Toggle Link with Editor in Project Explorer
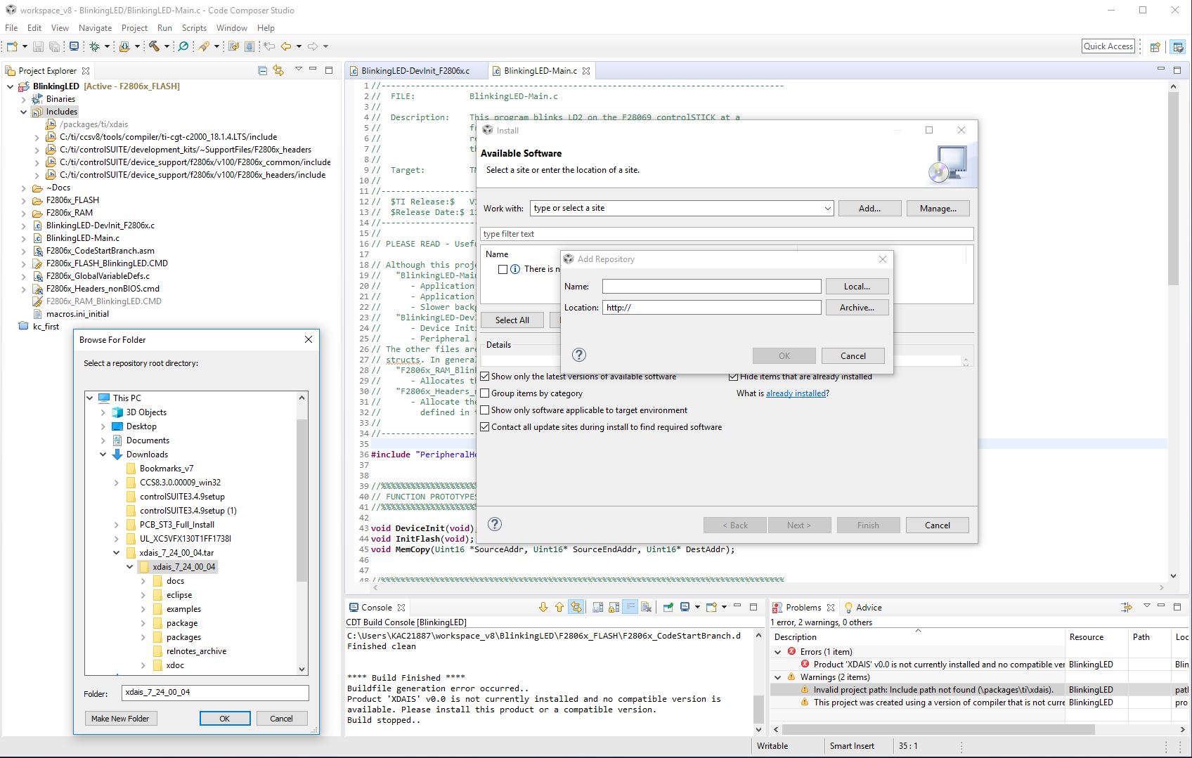This screenshot has width=1192, height=758. (278, 70)
